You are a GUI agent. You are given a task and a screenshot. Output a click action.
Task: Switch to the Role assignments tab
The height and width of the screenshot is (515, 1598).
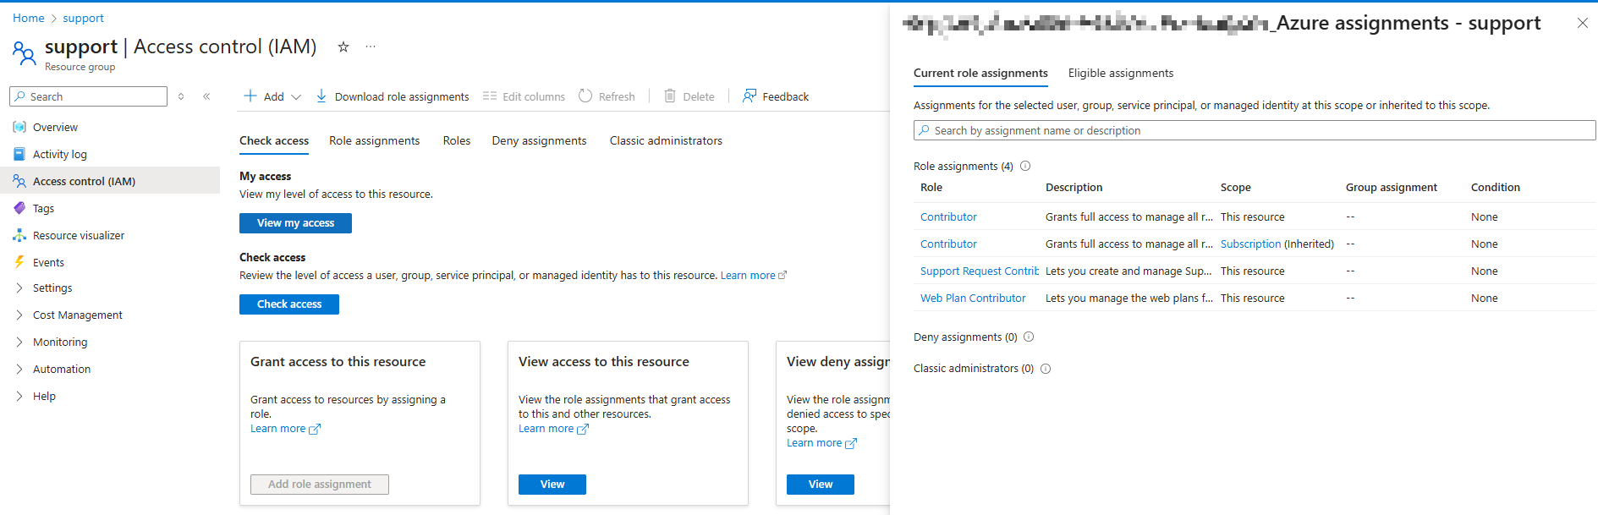[x=375, y=140]
